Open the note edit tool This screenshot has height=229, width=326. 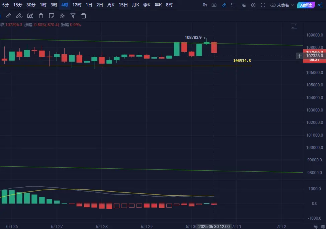(x=52, y=16)
